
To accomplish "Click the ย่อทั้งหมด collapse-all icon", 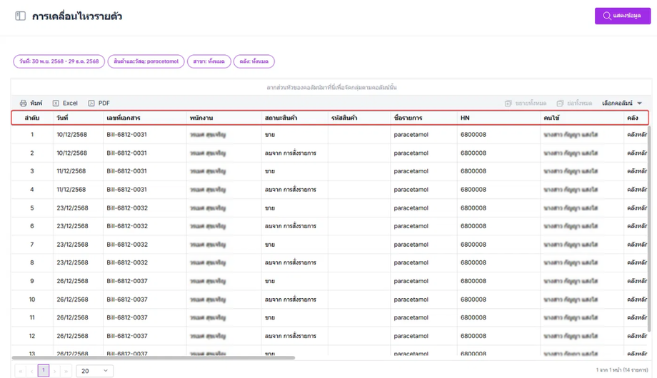I will pyautogui.click(x=560, y=103).
